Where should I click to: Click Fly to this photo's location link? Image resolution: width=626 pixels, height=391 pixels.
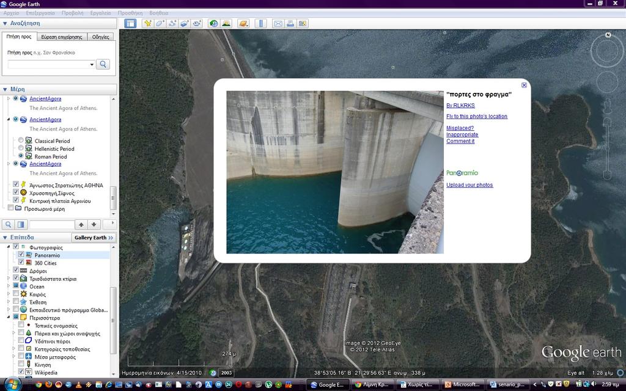point(477,117)
